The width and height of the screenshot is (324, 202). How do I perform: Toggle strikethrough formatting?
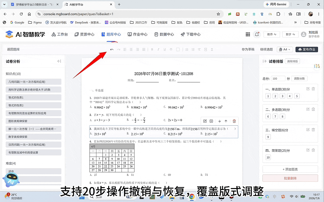tap(171, 50)
